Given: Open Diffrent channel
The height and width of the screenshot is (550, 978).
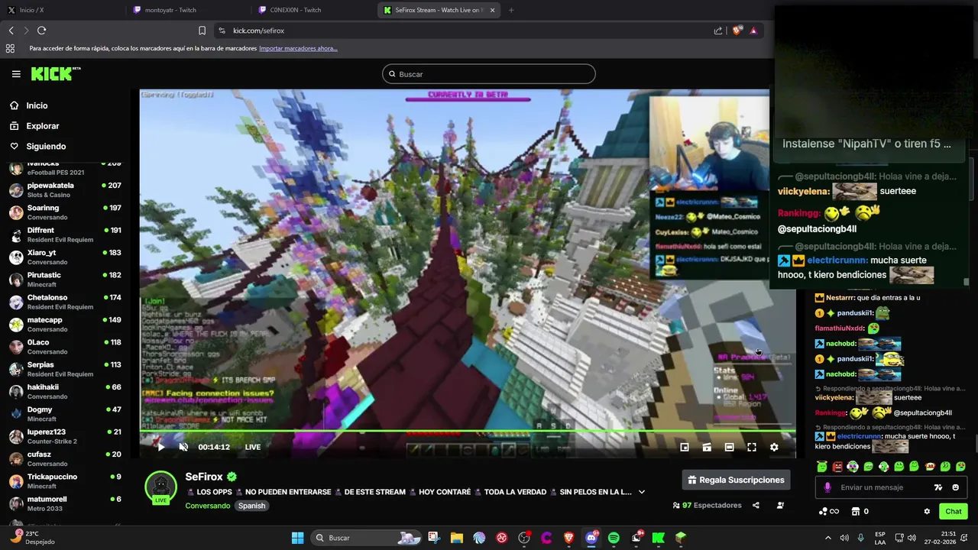Looking at the screenshot, I should click(x=65, y=235).
